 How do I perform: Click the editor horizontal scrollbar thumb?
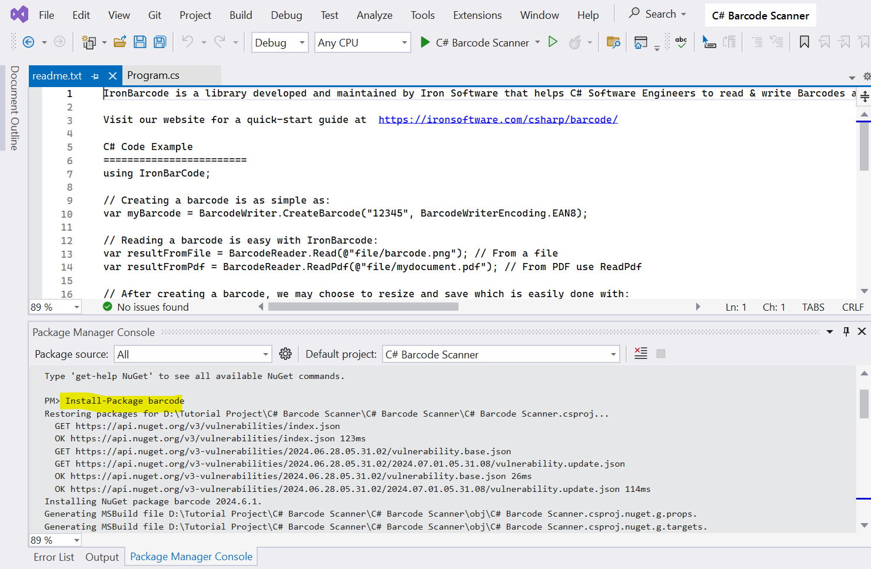pyautogui.click(x=363, y=307)
